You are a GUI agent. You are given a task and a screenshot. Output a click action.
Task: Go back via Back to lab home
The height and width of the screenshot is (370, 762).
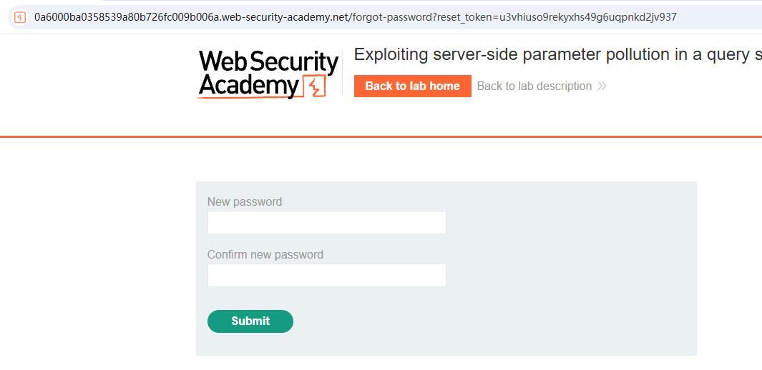tap(413, 86)
